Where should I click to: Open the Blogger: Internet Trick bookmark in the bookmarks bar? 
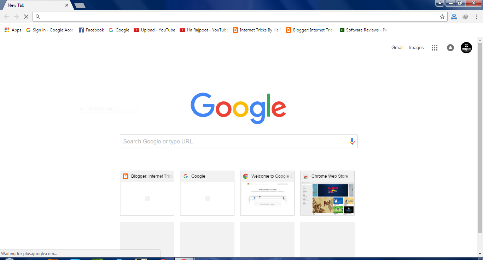click(x=310, y=30)
